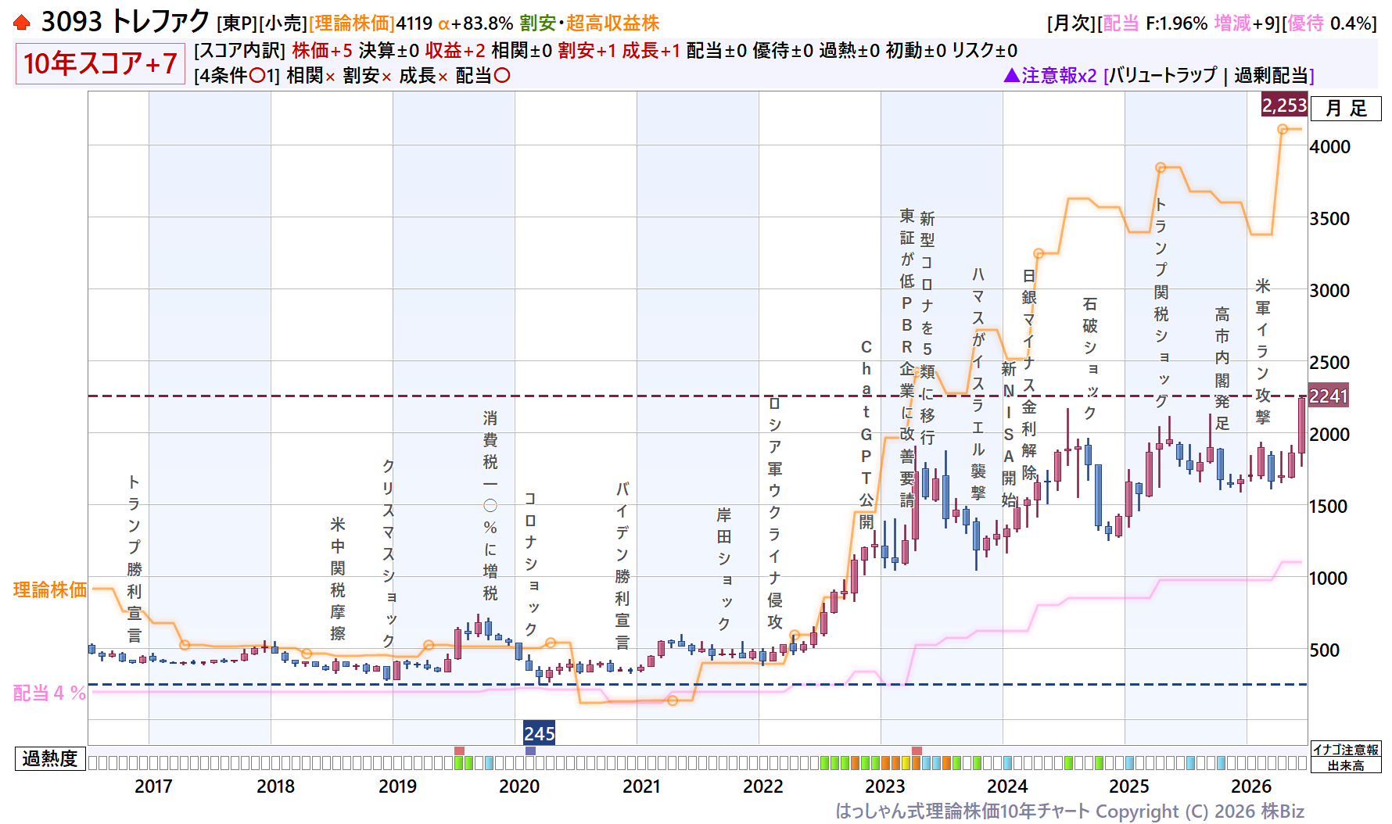1392x824 pixels.
Task: Click the トランプ勝利宣言 event label
Action: point(135,558)
